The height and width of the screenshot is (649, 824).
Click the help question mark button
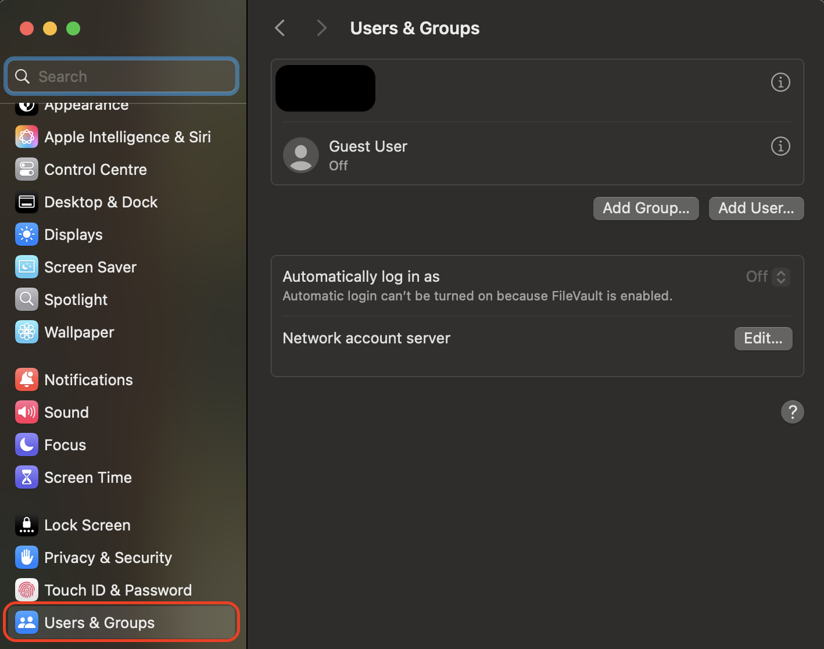click(793, 412)
